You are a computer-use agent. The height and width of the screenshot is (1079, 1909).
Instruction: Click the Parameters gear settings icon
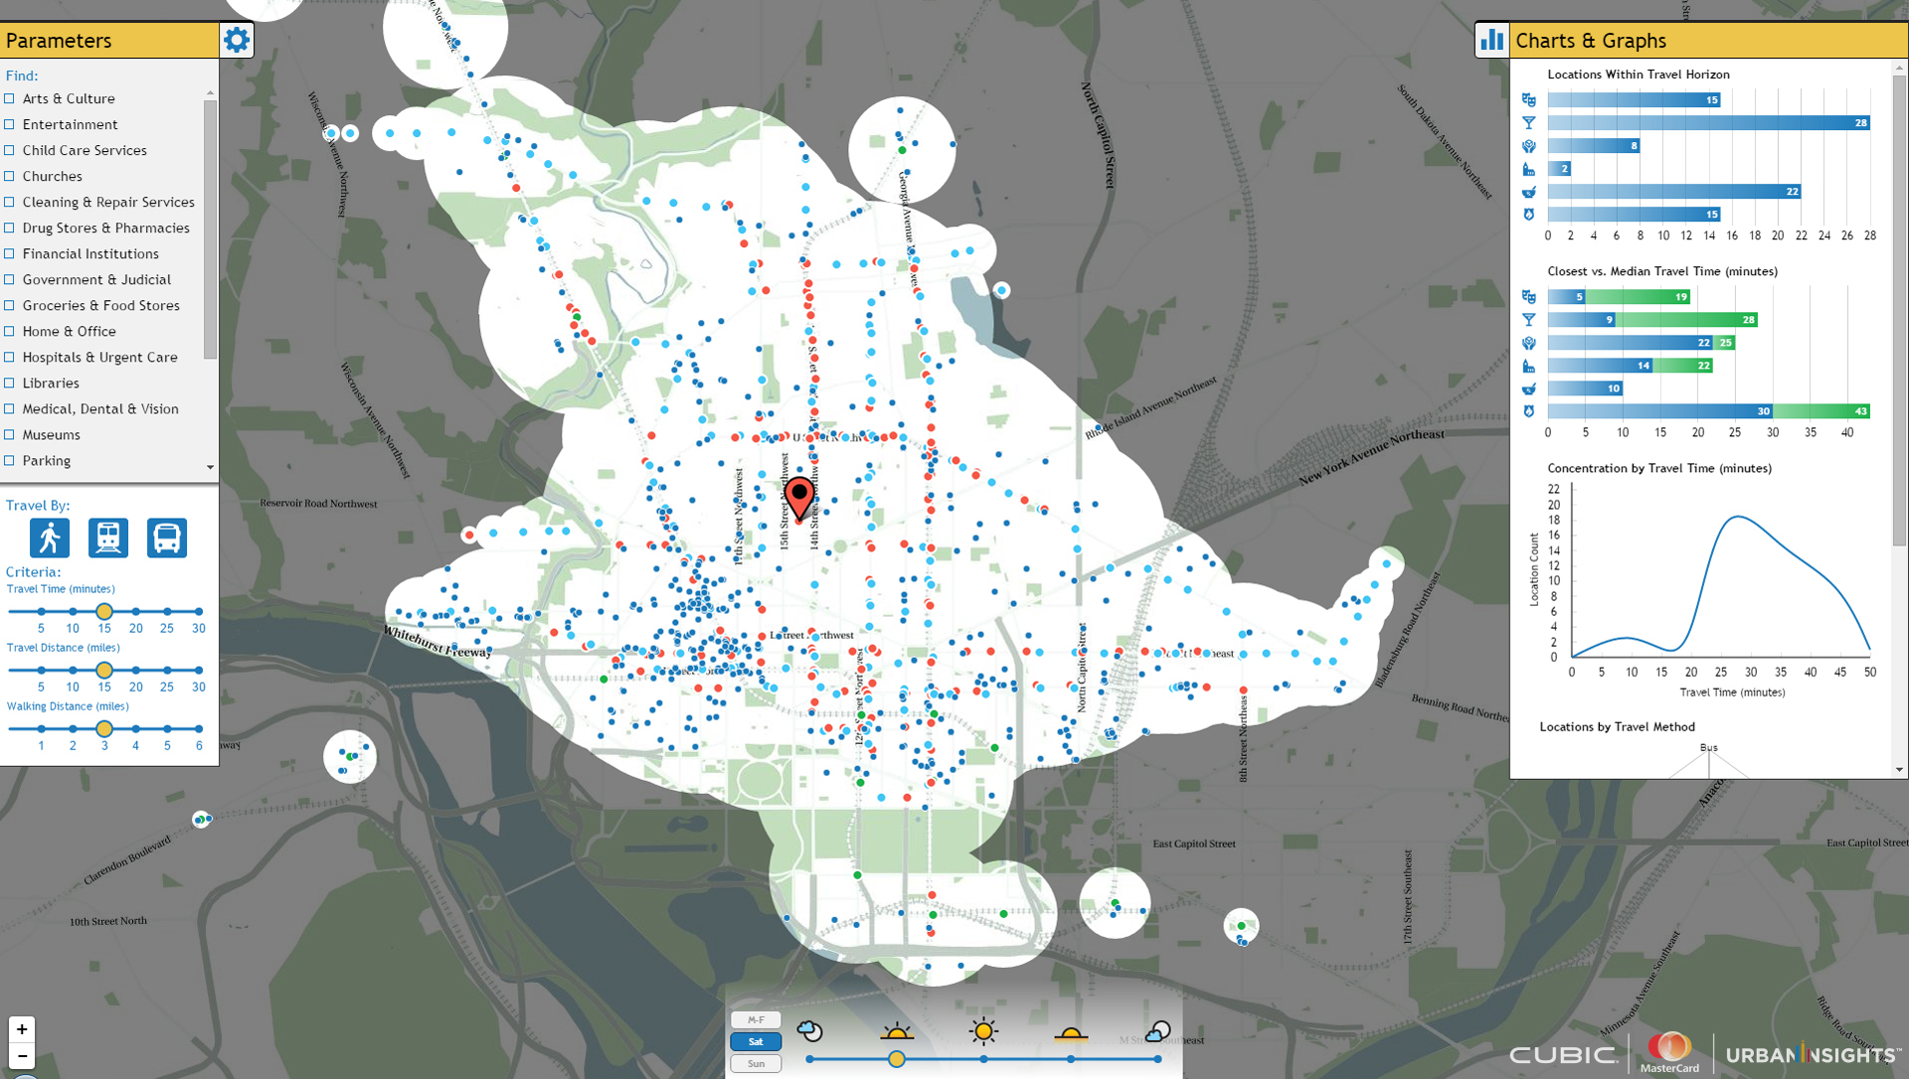pyautogui.click(x=237, y=40)
